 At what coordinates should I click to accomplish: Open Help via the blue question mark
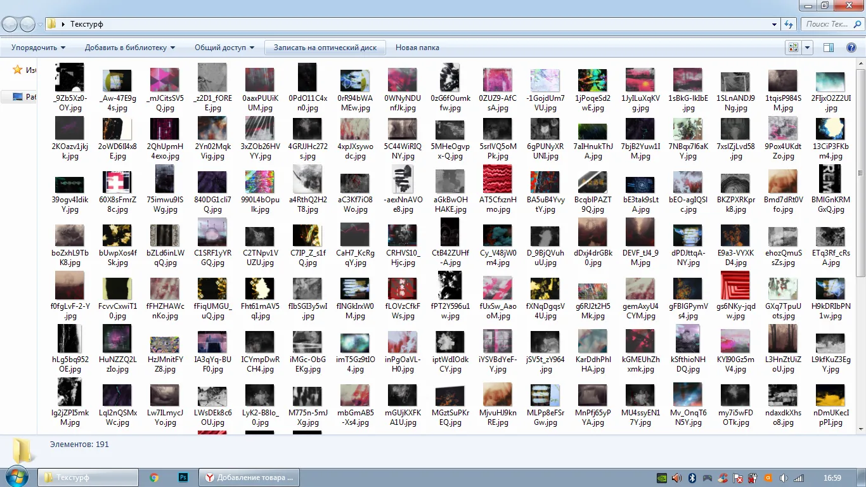point(851,48)
